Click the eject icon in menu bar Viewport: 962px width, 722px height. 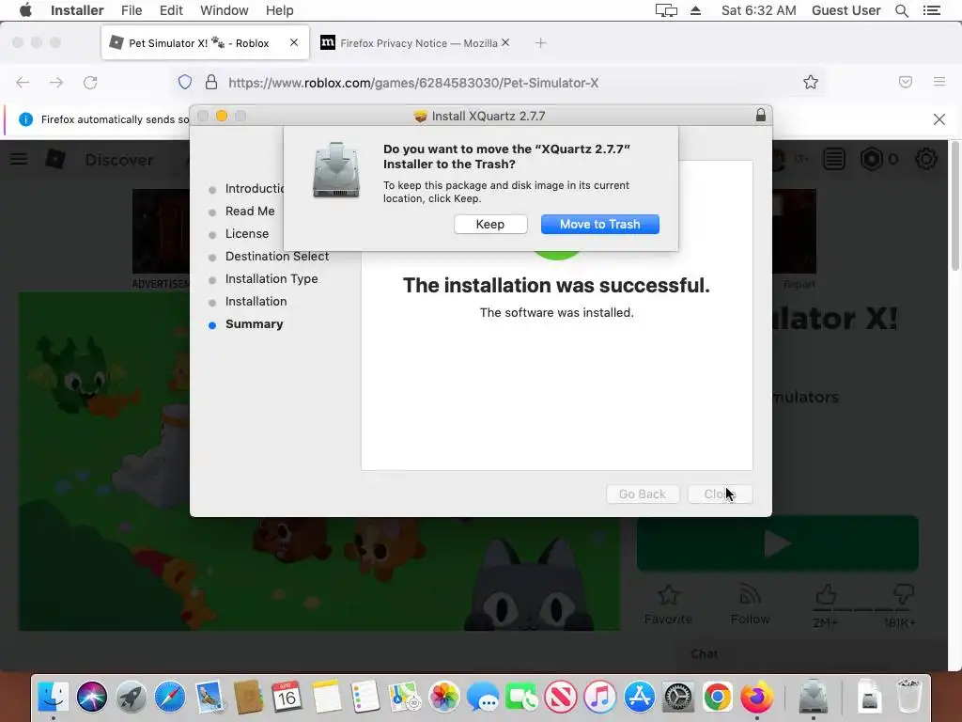(696, 10)
